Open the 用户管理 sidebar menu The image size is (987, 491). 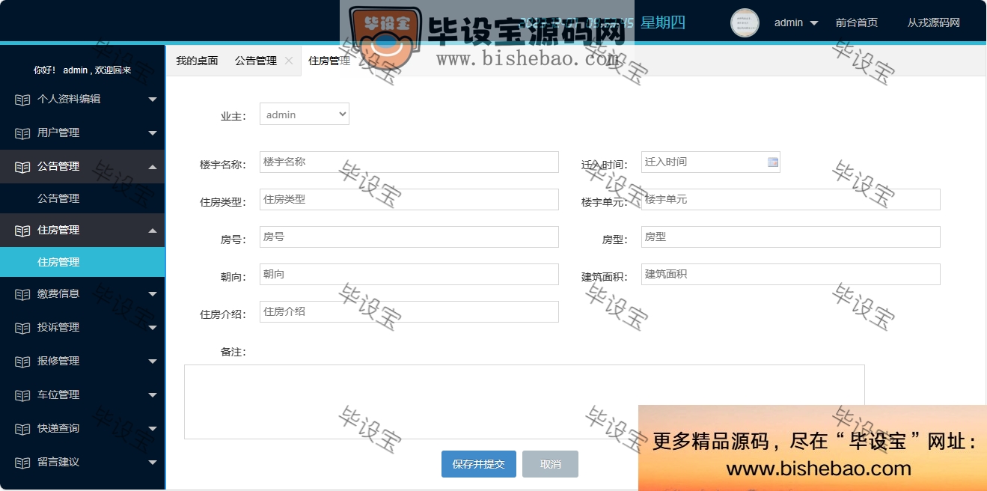click(82, 132)
